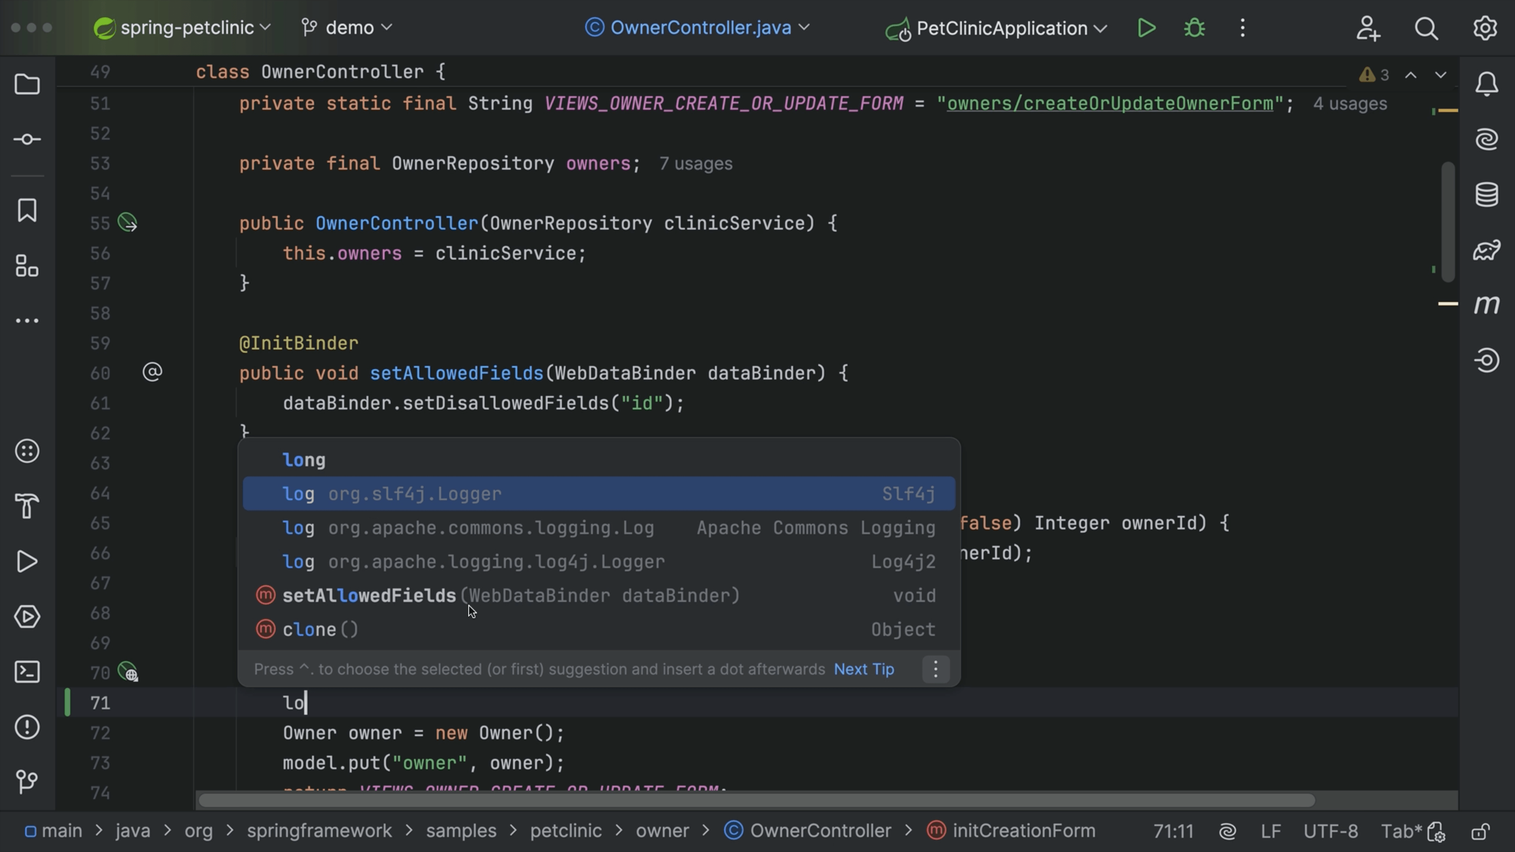The height and width of the screenshot is (852, 1515).
Task: Open the Build tool window hammer icon
Action: pos(28,506)
